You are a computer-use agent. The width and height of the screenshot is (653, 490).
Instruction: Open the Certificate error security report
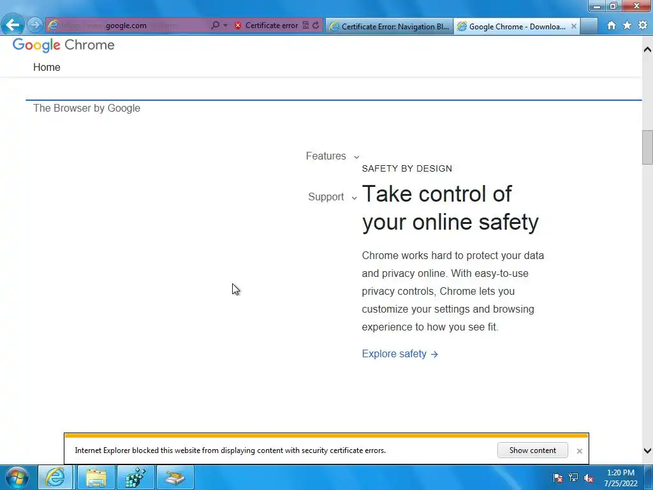click(272, 26)
